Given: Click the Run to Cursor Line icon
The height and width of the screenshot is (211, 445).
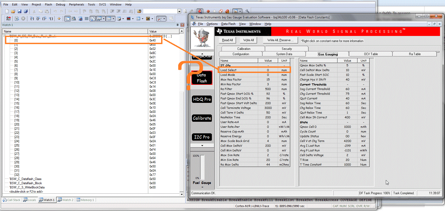Looking at the screenshot, I should [x=51, y=19].
